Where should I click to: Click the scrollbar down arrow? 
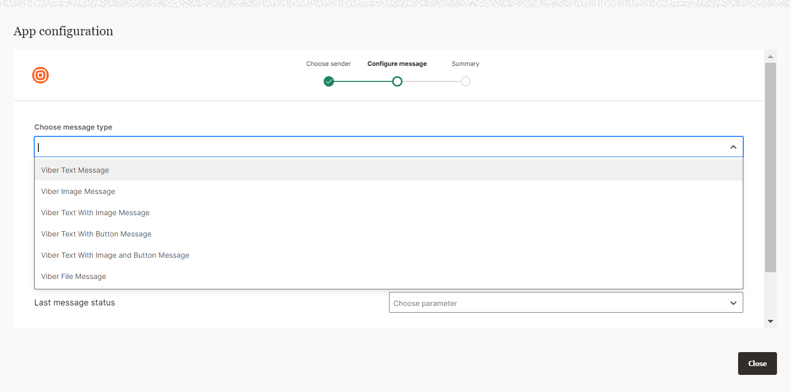[x=770, y=321]
